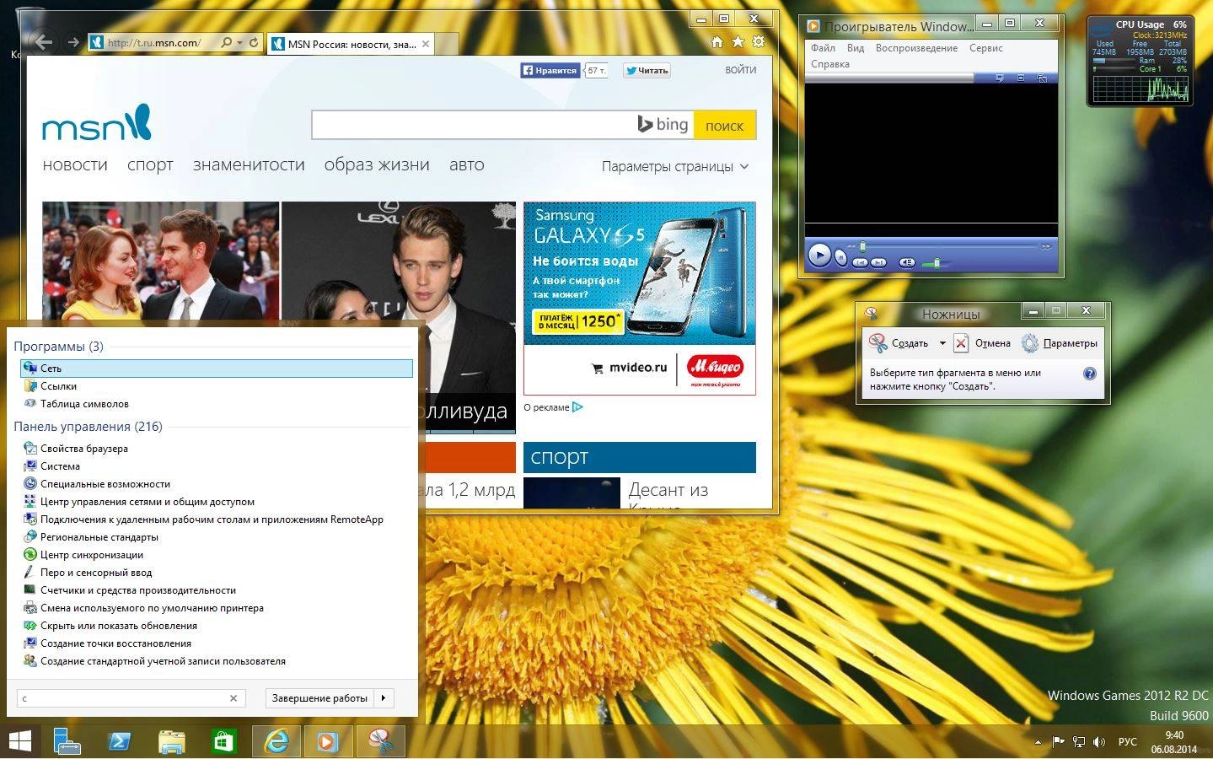This screenshot has height=759, width=1213.
Task: Open Воспроизведение menu
Action: tap(916, 48)
